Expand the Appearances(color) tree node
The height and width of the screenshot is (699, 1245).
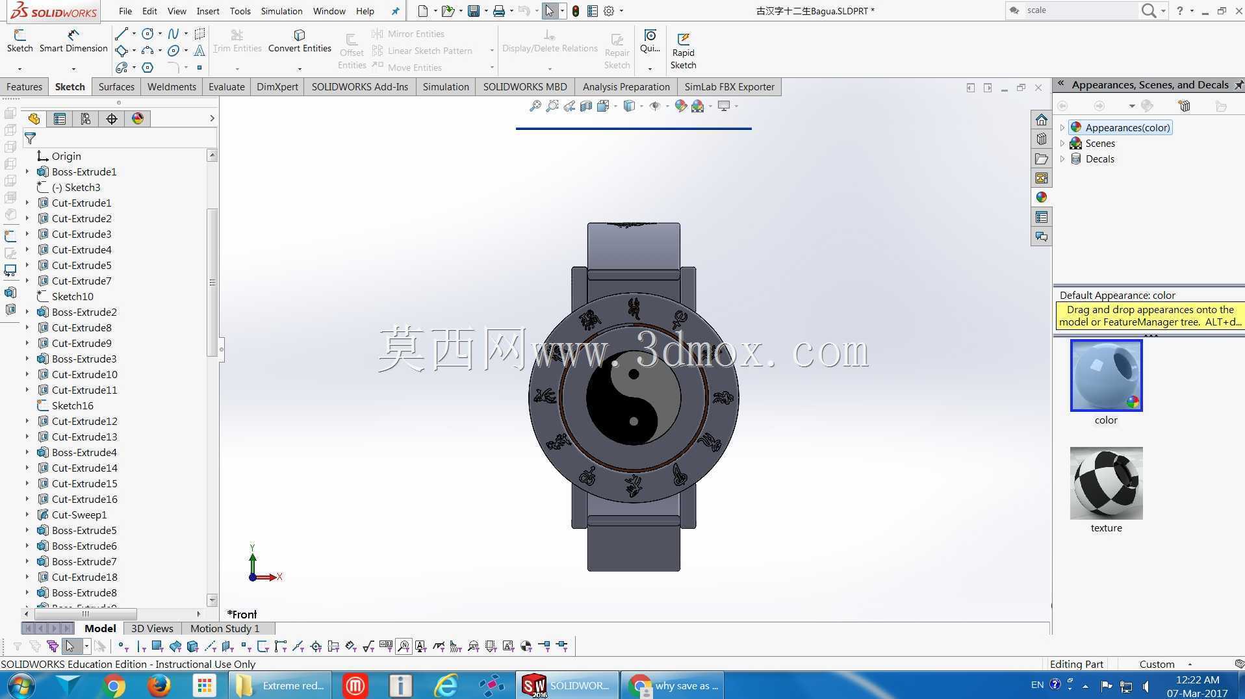pyautogui.click(x=1062, y=128)
